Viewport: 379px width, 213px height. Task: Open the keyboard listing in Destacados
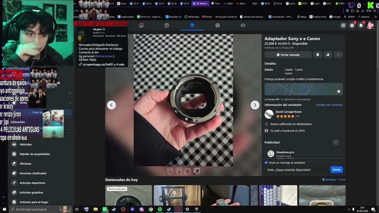pos(274,195)
